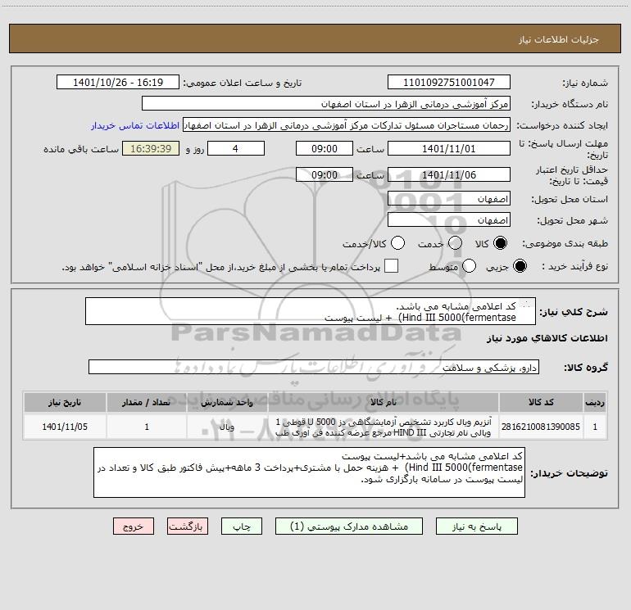The height and width of the screenshot is (610, 631).
Task: Click the price validity time 09:00 field
Action: (325, 174)
